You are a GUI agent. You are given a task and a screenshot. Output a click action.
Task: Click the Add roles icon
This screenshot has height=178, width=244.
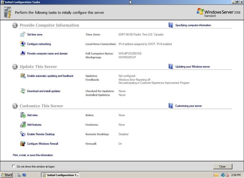click(23, 115)
